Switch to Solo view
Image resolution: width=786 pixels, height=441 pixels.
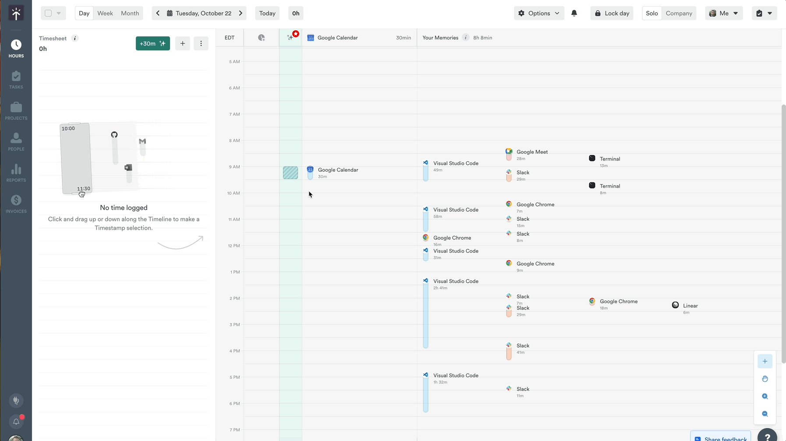[651, 13]
